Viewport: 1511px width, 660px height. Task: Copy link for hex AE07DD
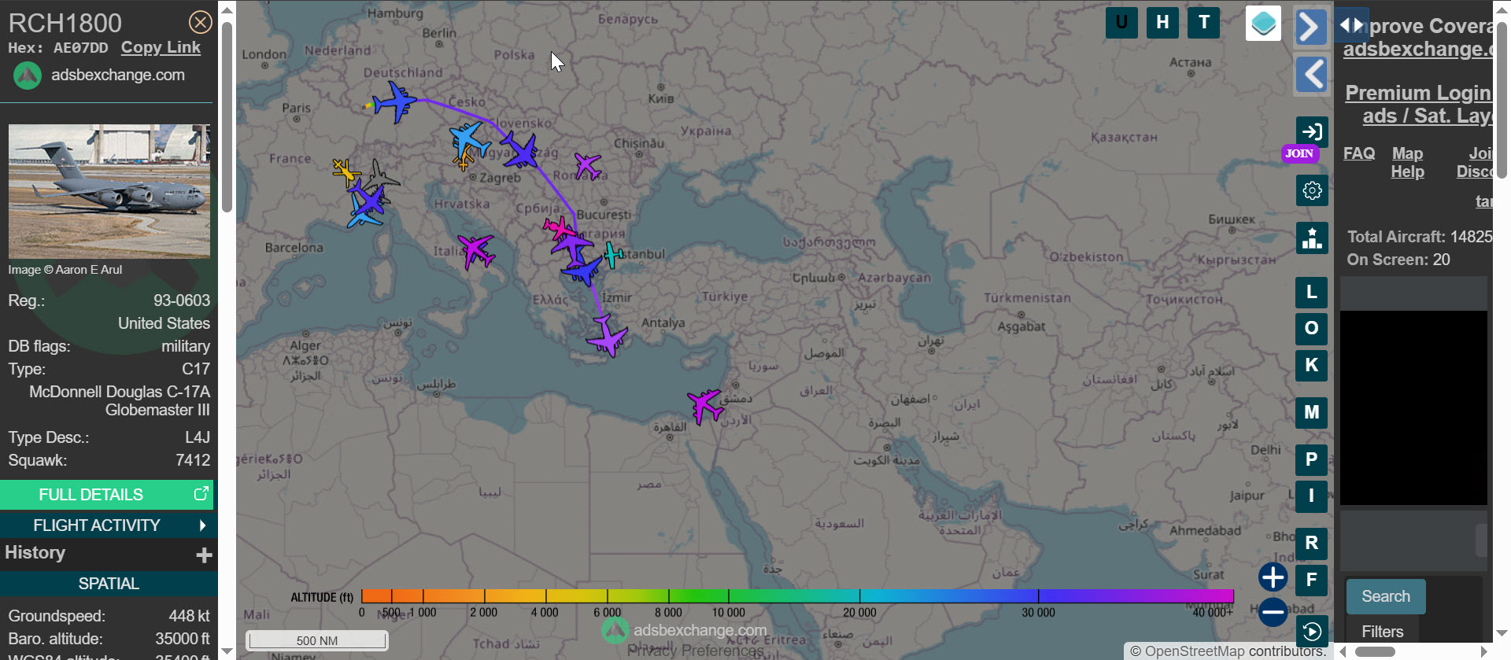point(161,47)
